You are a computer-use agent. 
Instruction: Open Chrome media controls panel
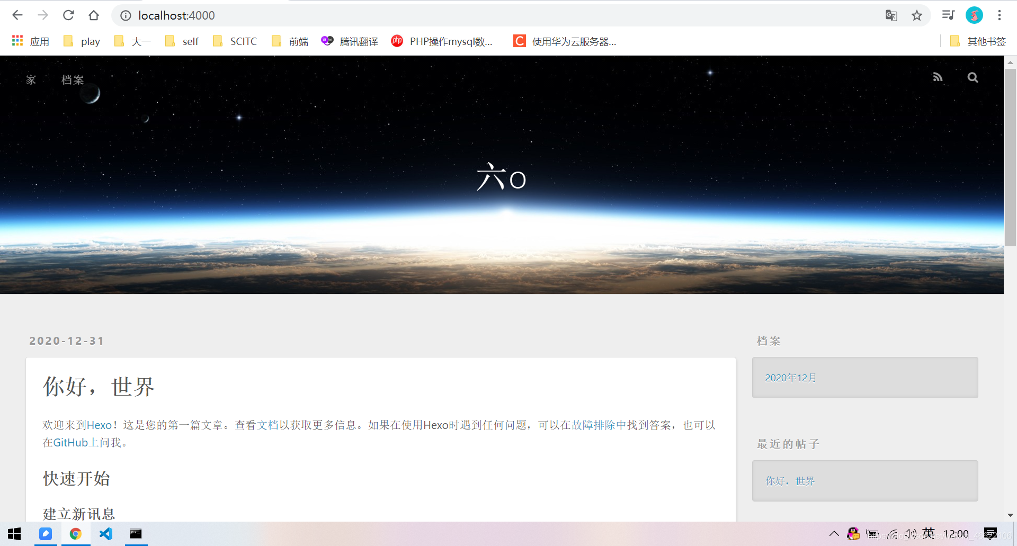pos(948,15)
